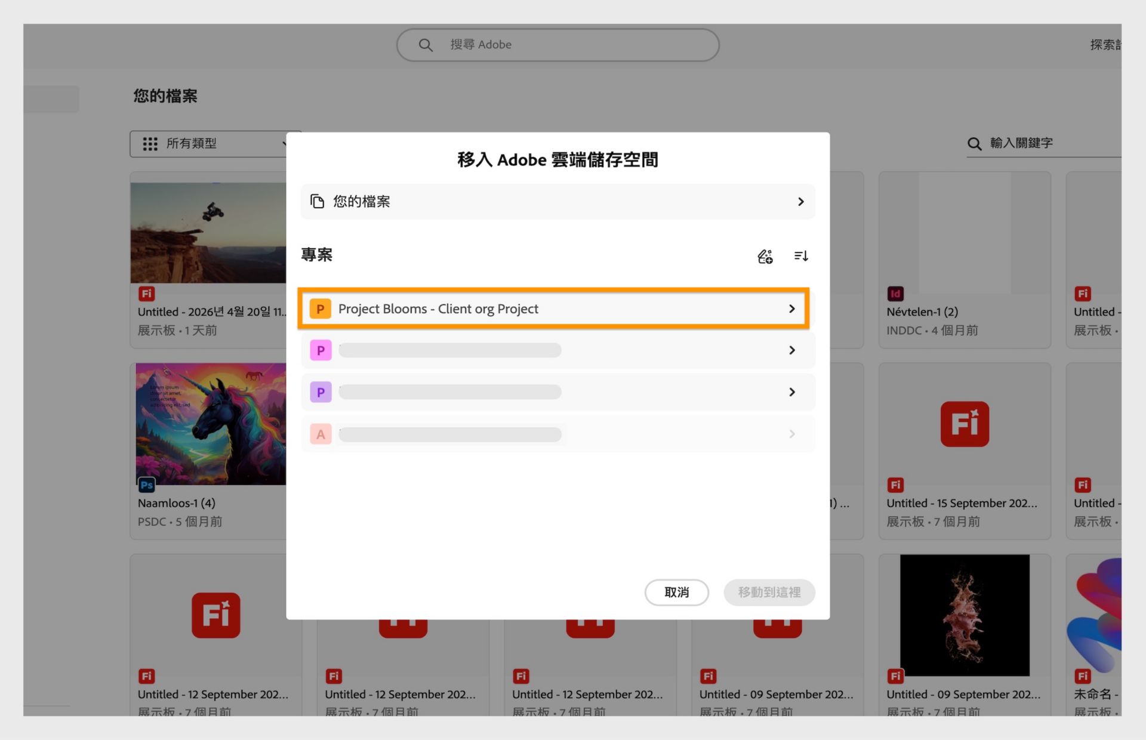This screenshot has height=740, width=1146.
Task: Click the Untitled - 15 September 202... file name
Action: pos(962,503)
